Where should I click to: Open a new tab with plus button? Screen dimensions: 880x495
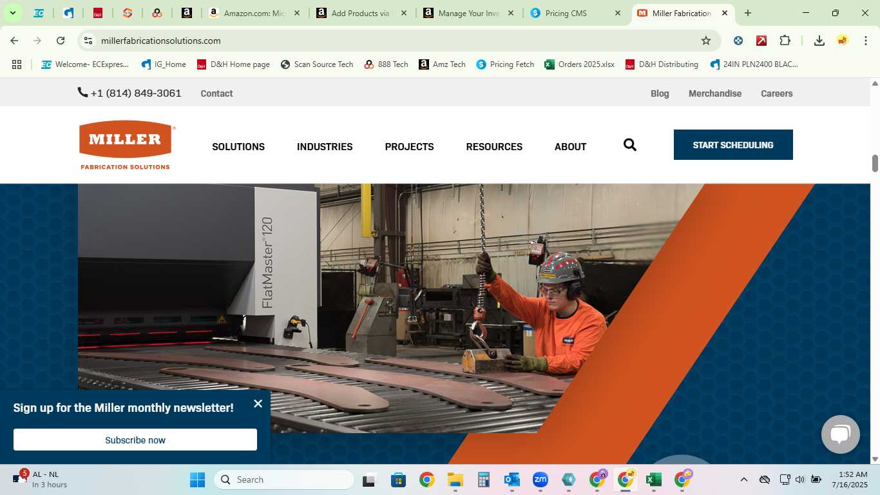tap(748, 13)
